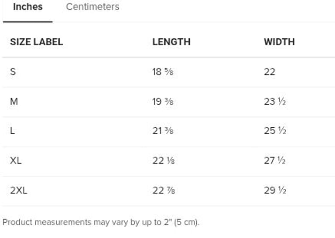Viewport: 335px width, 238px height.
Task: Click the S width value 22
Action: tap(270, 71)
